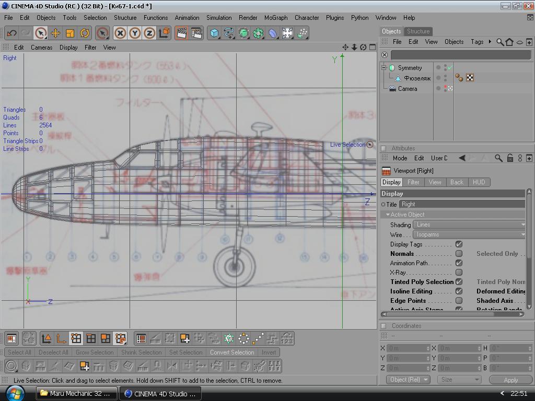Toggle Symmetry object enabled checkmark
This screenshot has height=401, width=535.
pyautogui.click(x=450, y=67)
